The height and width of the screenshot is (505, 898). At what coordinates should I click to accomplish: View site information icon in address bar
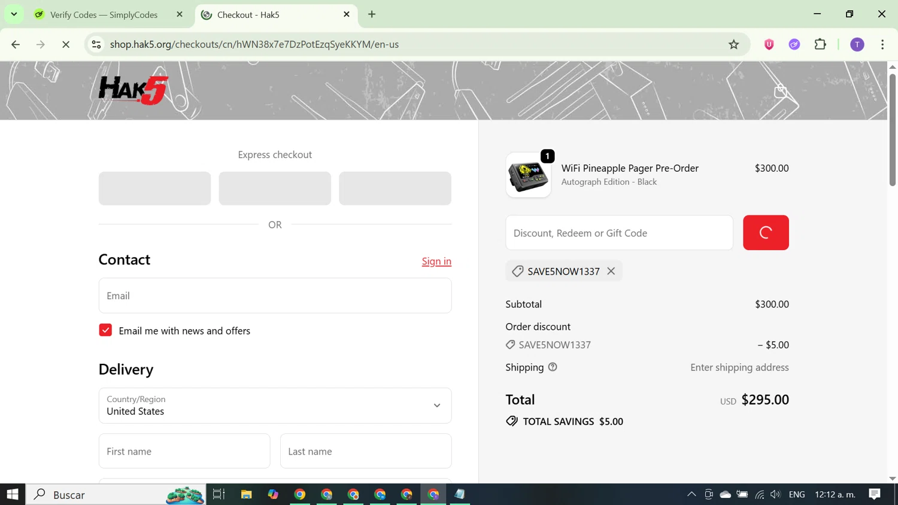[x=96, y=44]
